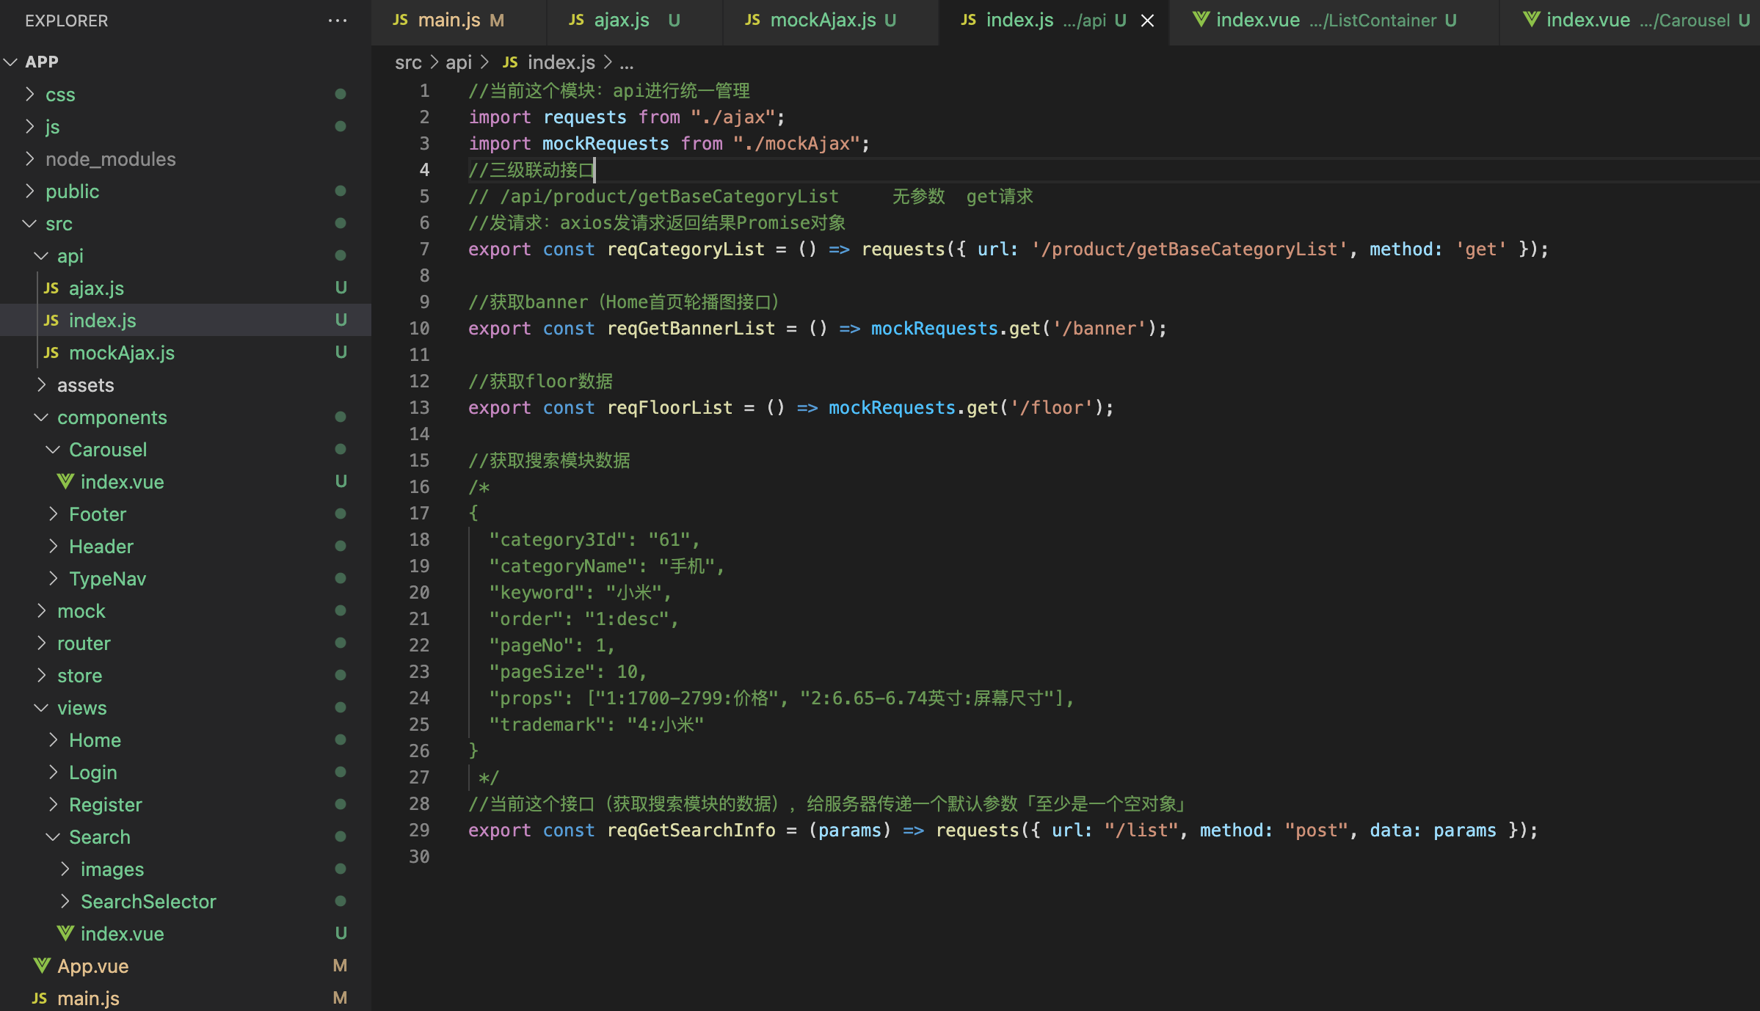Close the api index.js editor tab
Viewport: 1760px width, 1011px height.
(x=1147, y=21)
